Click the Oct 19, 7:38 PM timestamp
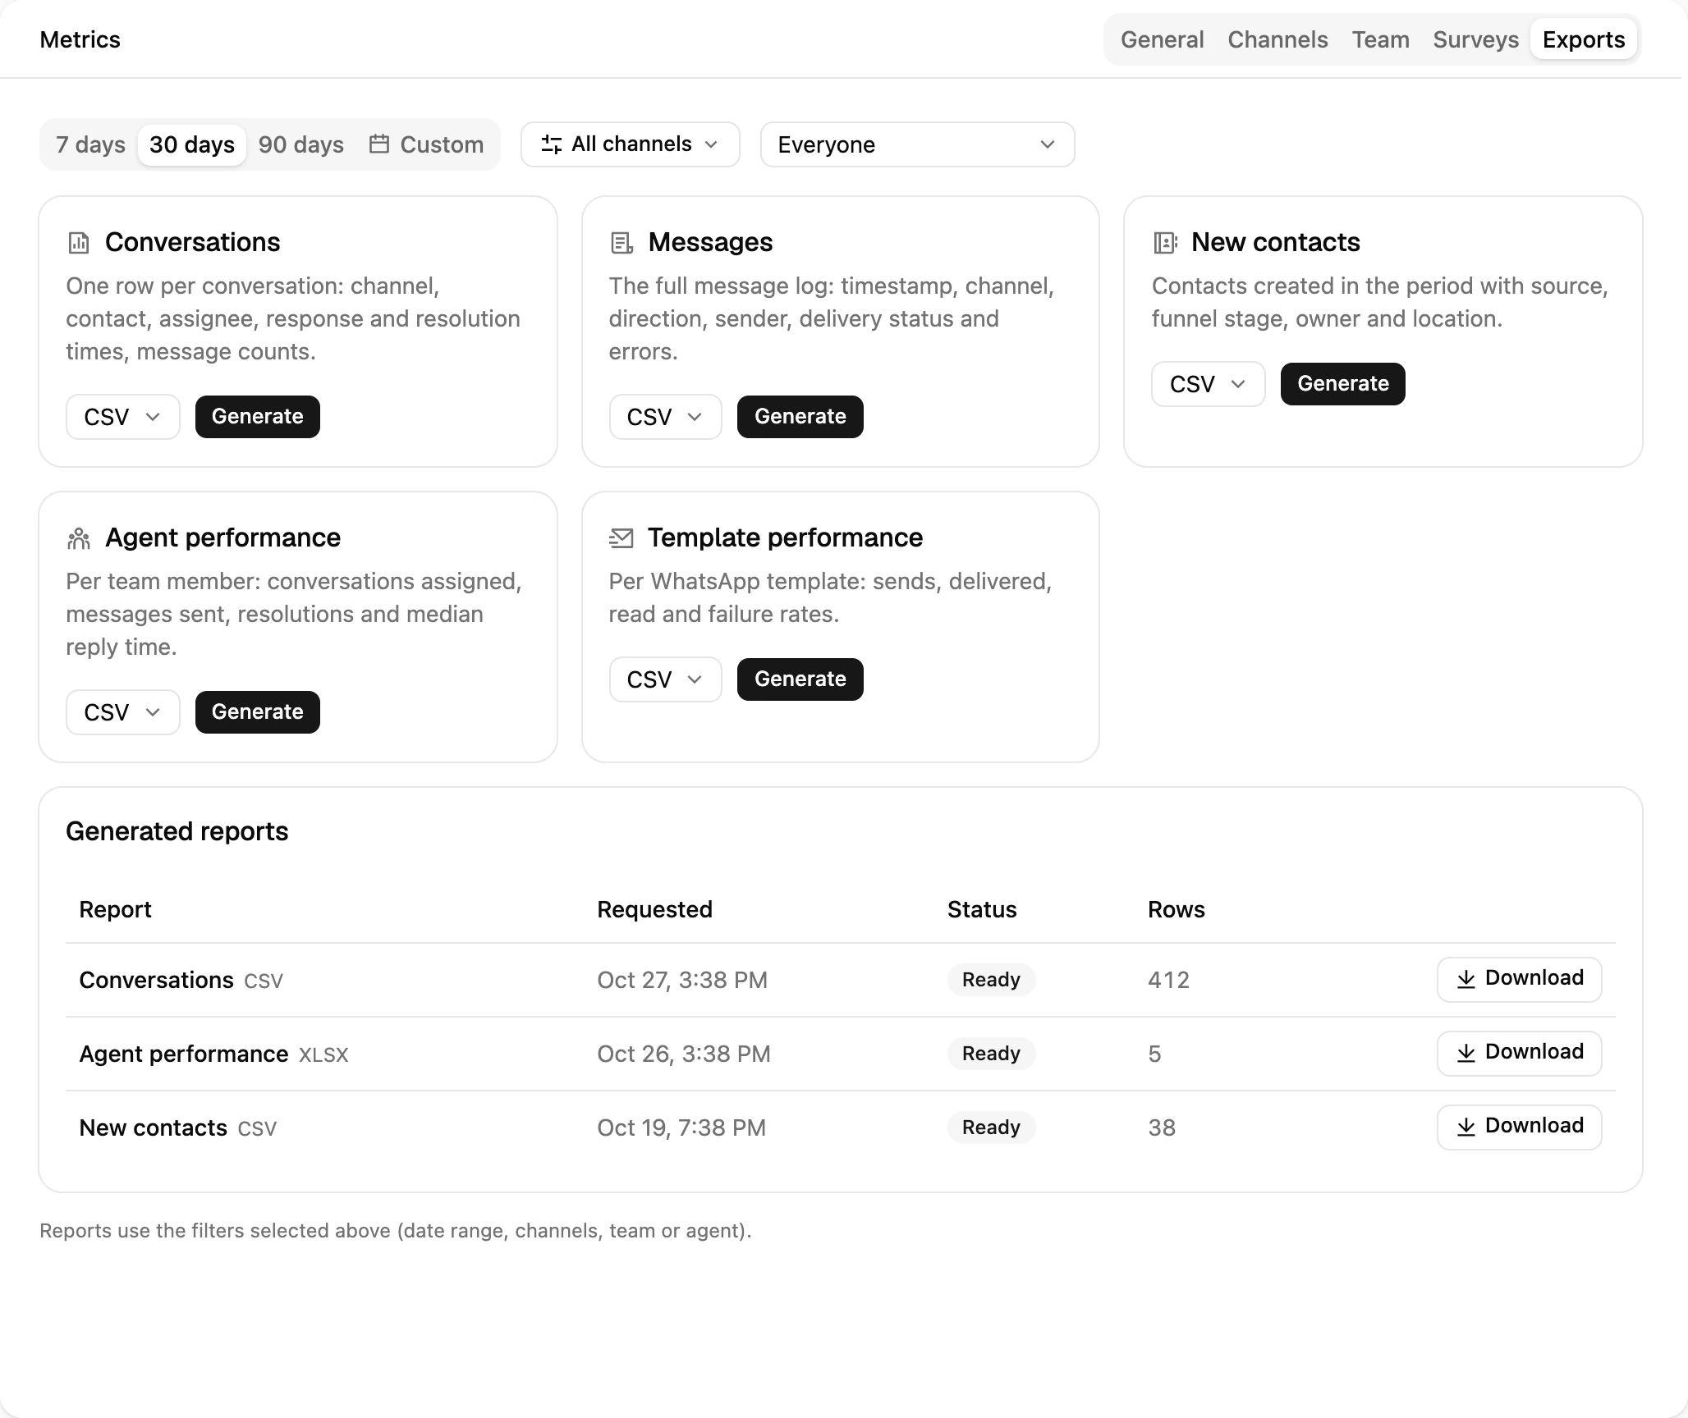1688x1418 pixels. tap(681, 1128)
